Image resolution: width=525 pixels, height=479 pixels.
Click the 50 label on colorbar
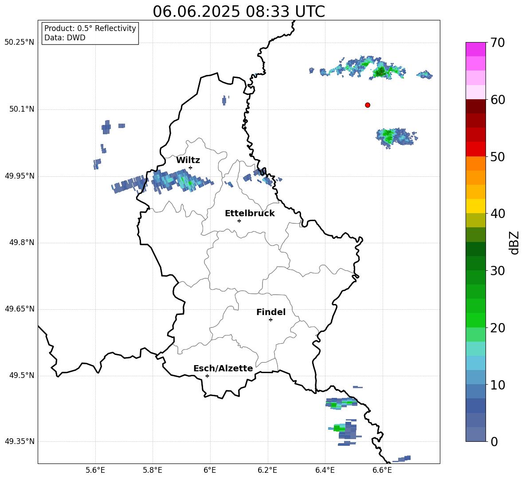[x=497, y=156]
